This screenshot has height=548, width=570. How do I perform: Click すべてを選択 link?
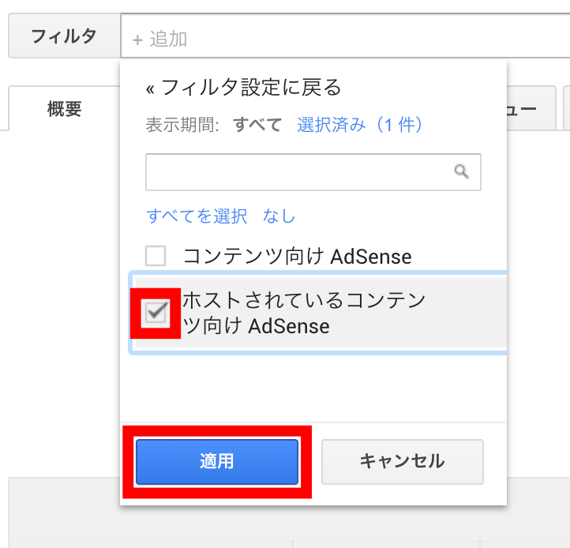[x=197, y=216]
